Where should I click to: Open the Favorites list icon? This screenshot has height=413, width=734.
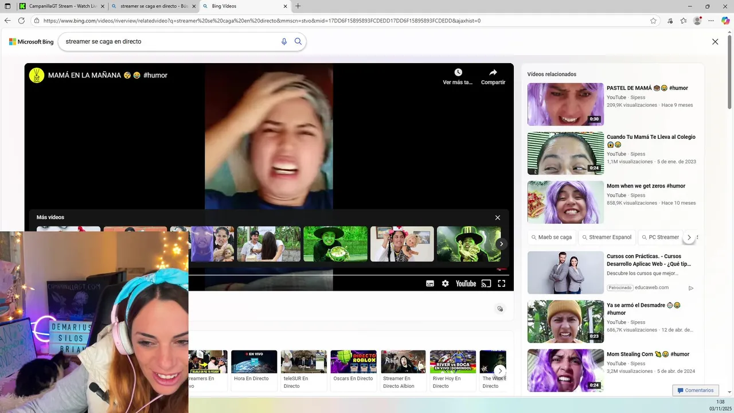(x=684, y=21)
